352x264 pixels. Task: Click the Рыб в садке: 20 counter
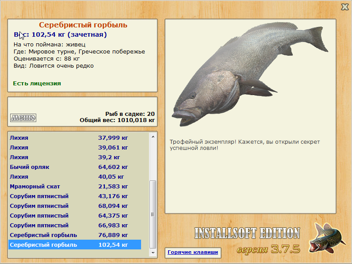(130, 114)
